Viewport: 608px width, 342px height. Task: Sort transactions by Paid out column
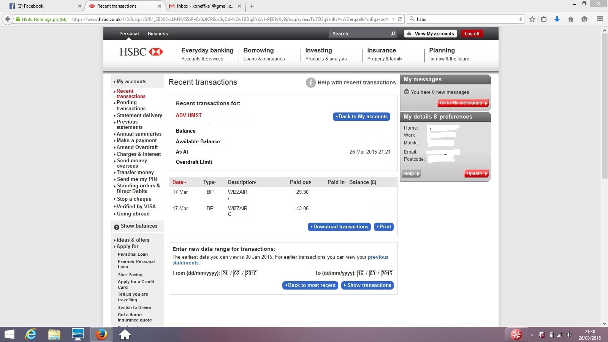pos(301,182)
